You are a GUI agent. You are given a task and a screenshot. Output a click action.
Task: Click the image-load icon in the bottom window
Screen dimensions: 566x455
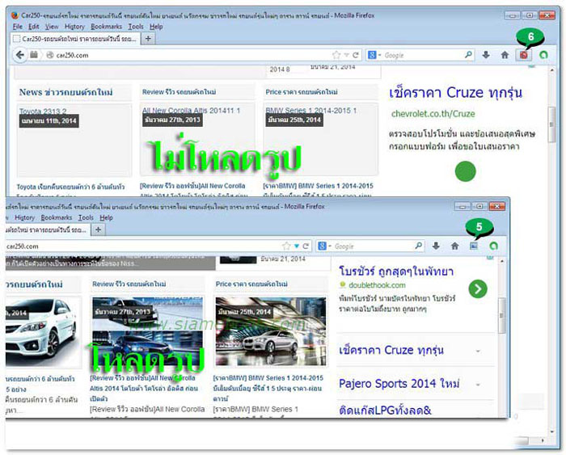click(474, 246)
